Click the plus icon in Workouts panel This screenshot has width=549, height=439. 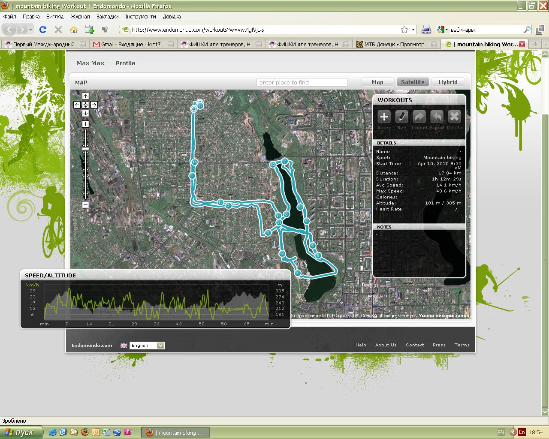coord(384,117)
